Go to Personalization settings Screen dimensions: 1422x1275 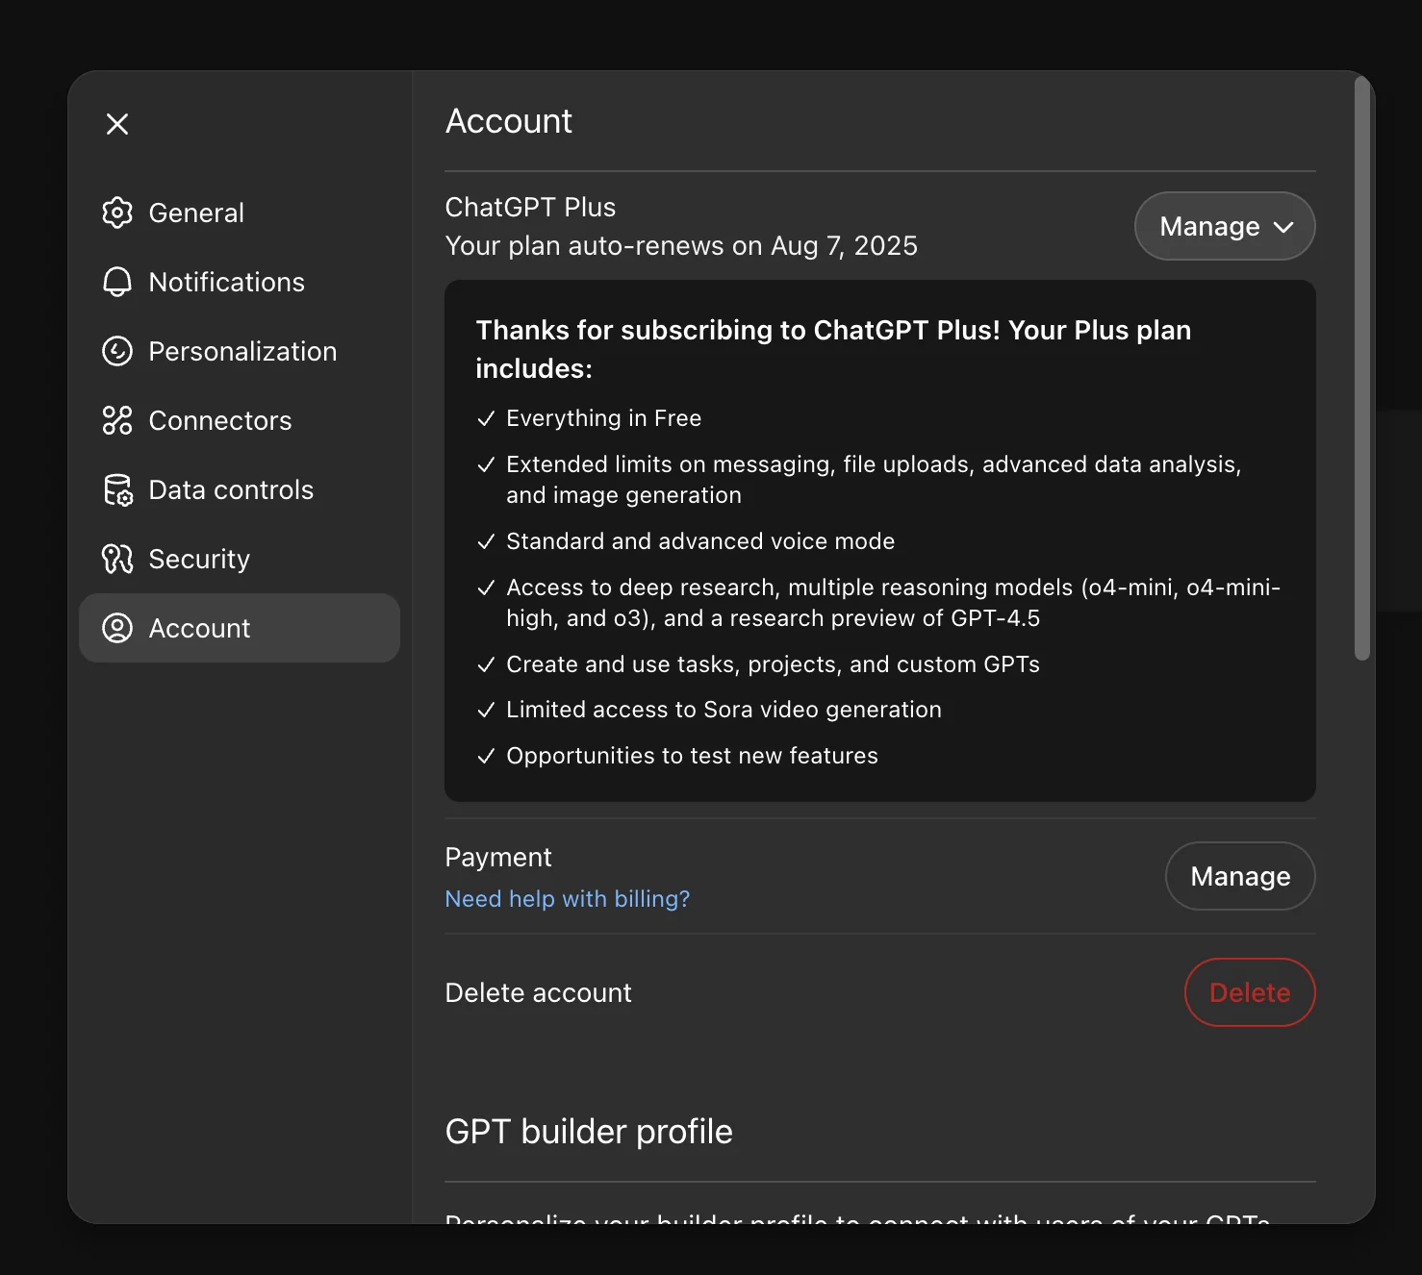tap(242, 351)
